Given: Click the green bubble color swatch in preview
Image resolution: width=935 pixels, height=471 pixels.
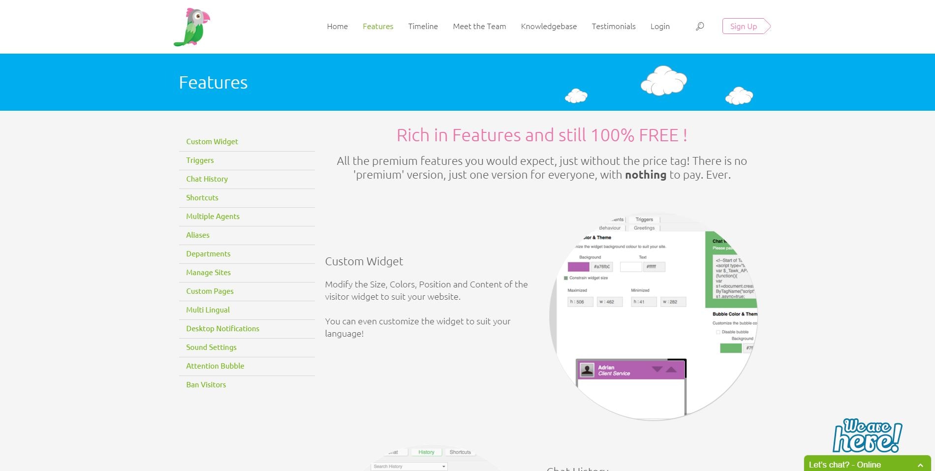Looking at the screenshot, I should (730, 348).
